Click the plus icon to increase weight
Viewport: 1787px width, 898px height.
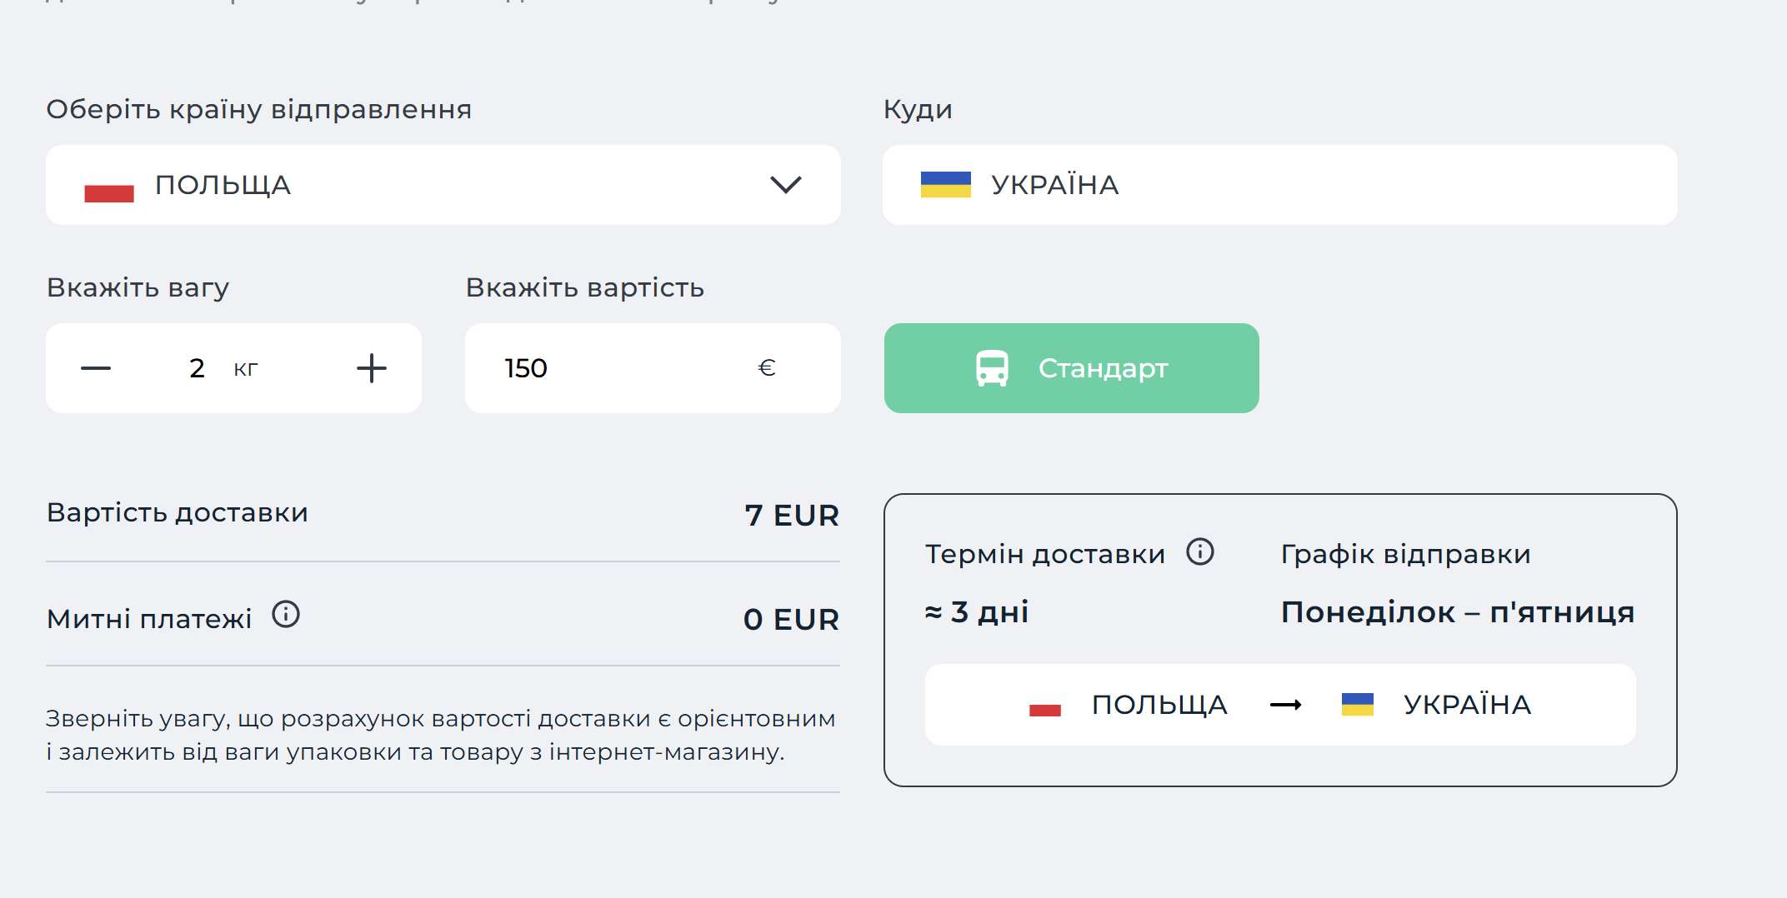[x=372, y=368]
